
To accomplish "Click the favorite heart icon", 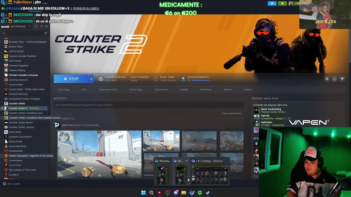I will [342, 79].
